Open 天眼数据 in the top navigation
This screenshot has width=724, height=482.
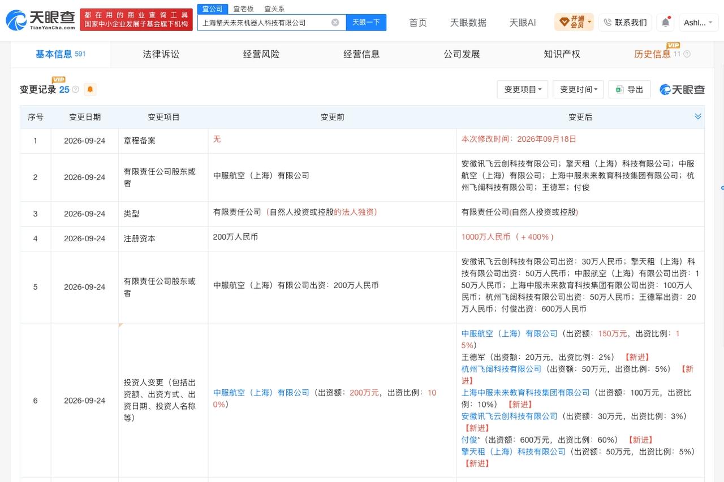pyautogui.click(x=468, y=23)
